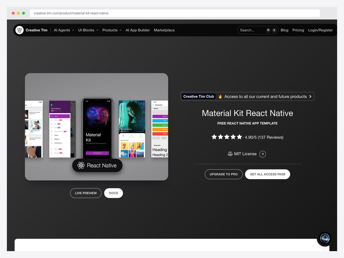
Task: Click the Rachel Brown profile screen thumbnail
Action: pos(132,129)
